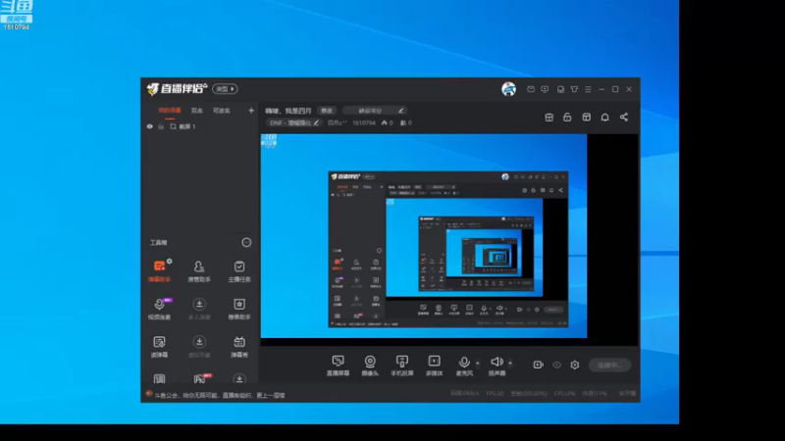The height and width of the screenshot is (441, 785).
Task: Click the 麦克风 microphone icon
Action: coord(464,362)
